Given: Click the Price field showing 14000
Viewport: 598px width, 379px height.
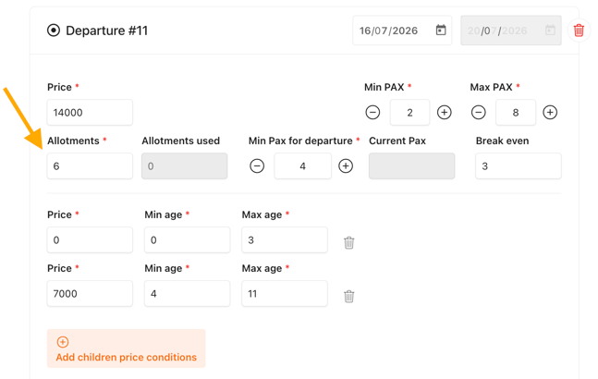Looking at the screenshot, I should pyautogui.click(x=90, y=113).
